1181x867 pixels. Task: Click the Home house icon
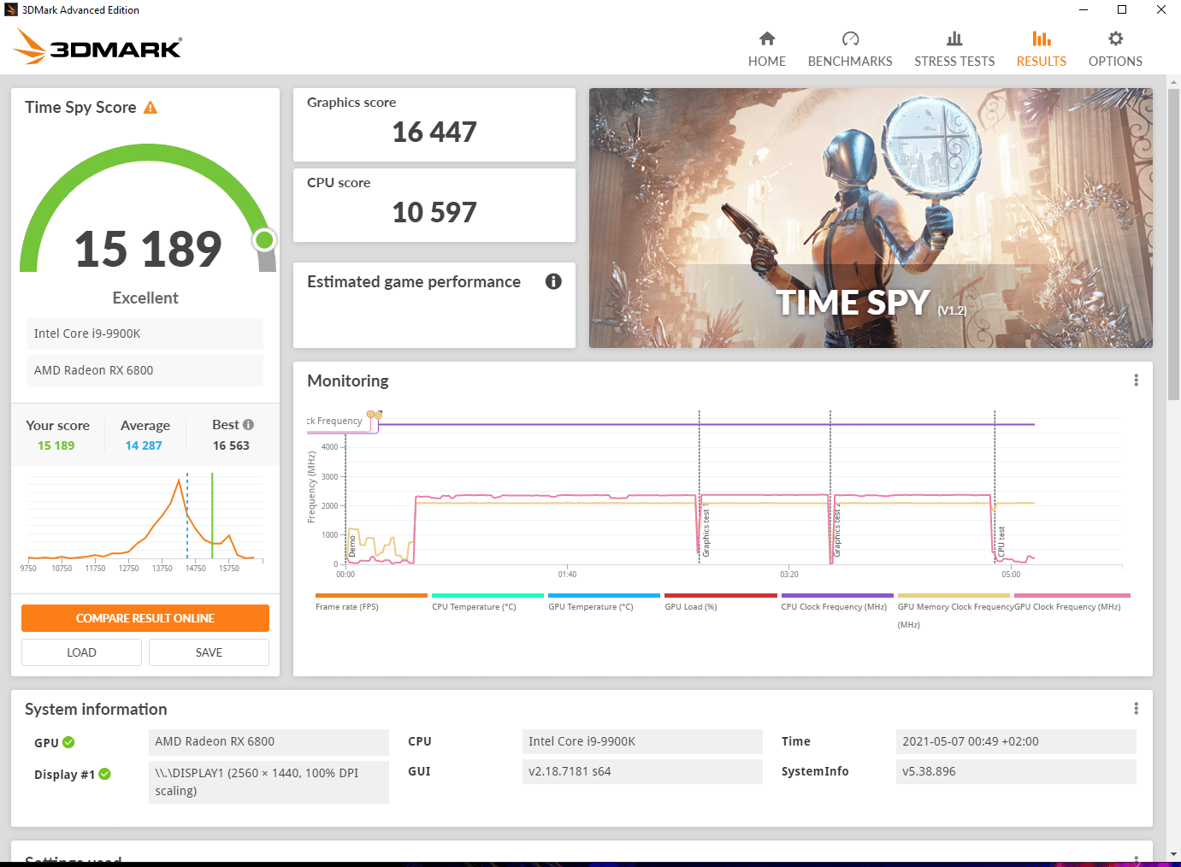pos(767,38)
